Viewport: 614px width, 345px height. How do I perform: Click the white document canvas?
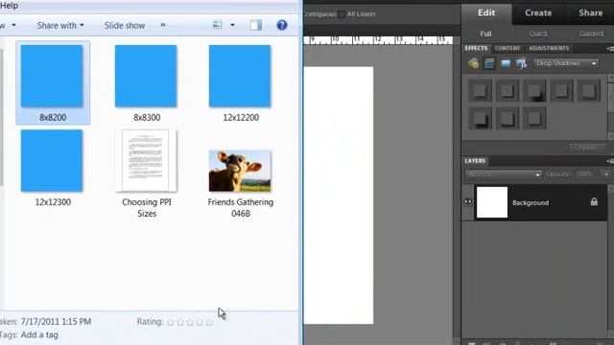click(x=339, y=195)
